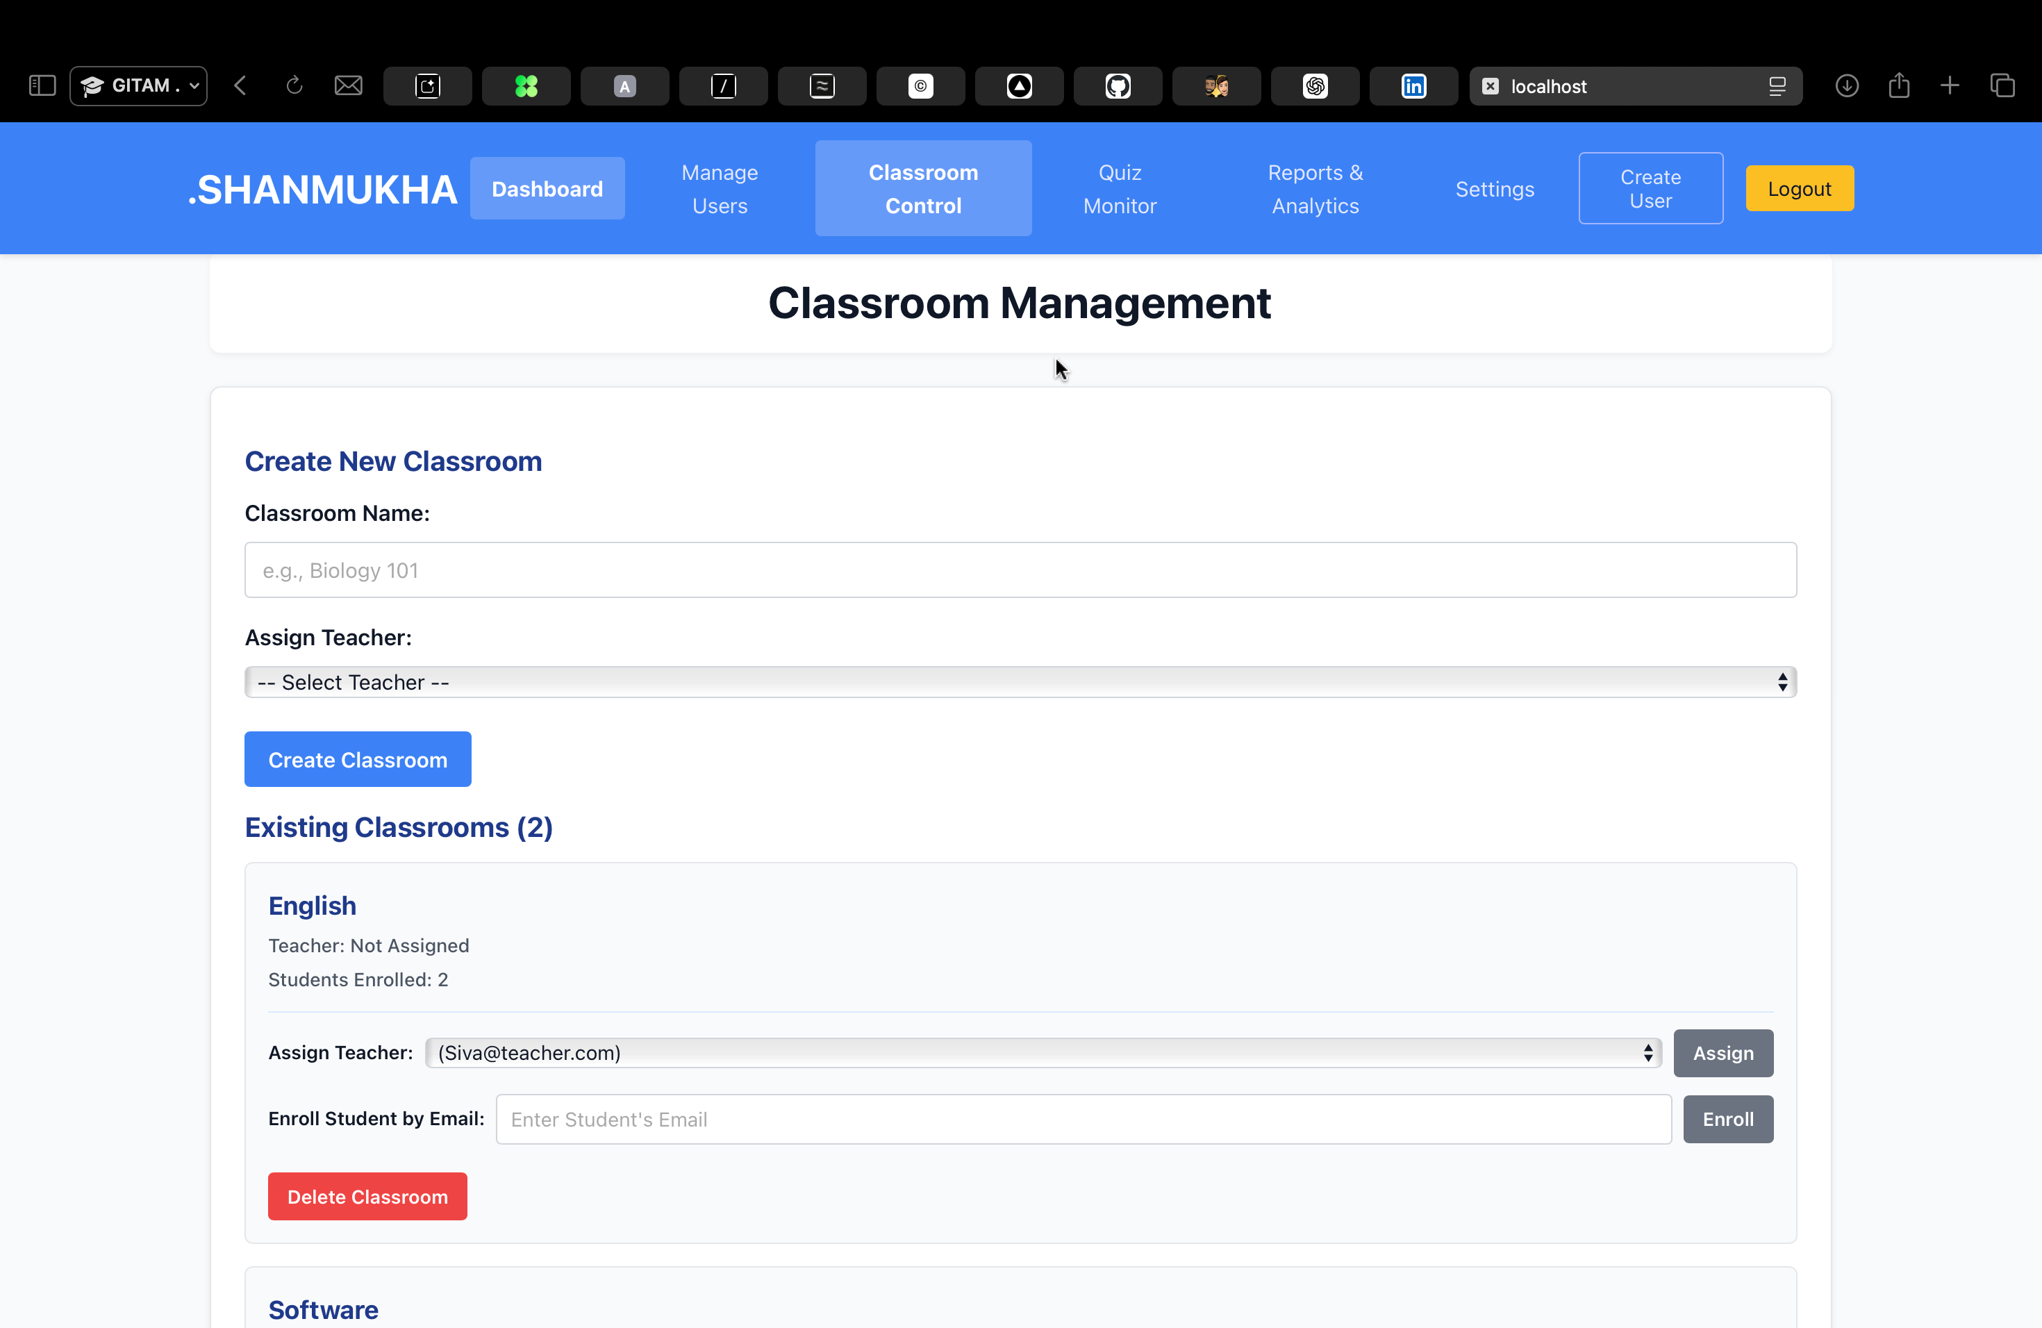Click the Classroom Name input field
Screen dimensions: 2042x1328
click(1020, 569)
